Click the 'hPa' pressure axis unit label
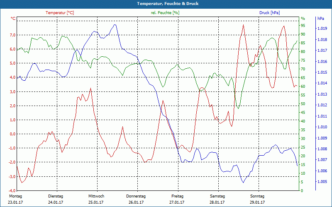This screenshot has height=207, width=332. click(320, 19)
